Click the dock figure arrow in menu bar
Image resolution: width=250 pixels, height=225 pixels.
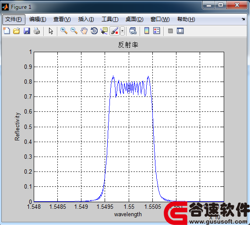tap(243, 19)
